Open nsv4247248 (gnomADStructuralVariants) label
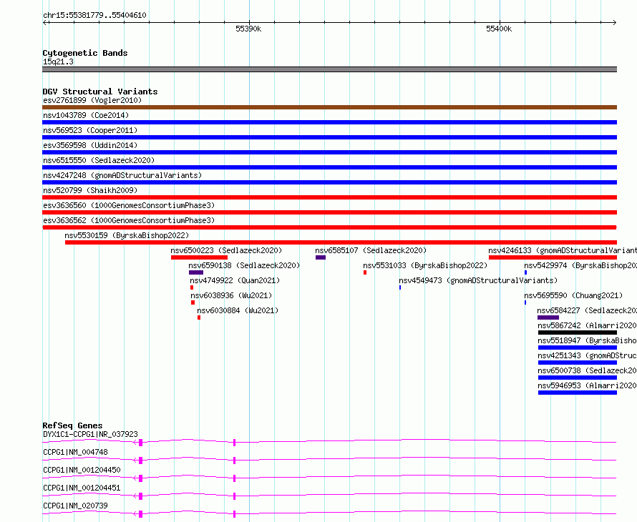The height and width of the screenshot is (522, 637). point(122,175)
